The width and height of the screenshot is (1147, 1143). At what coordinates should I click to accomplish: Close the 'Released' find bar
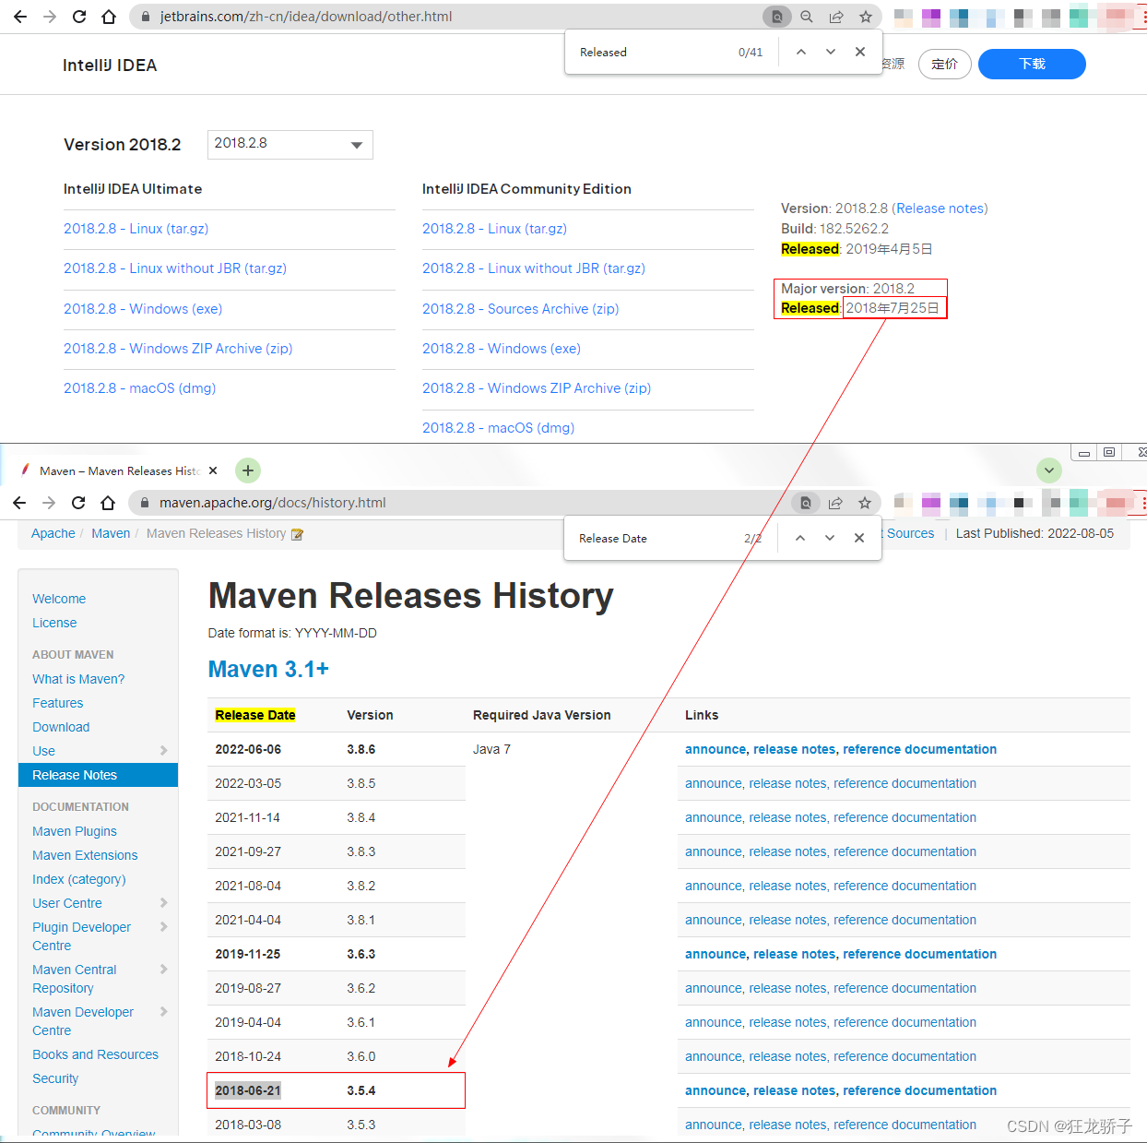[x=860, y=53]
